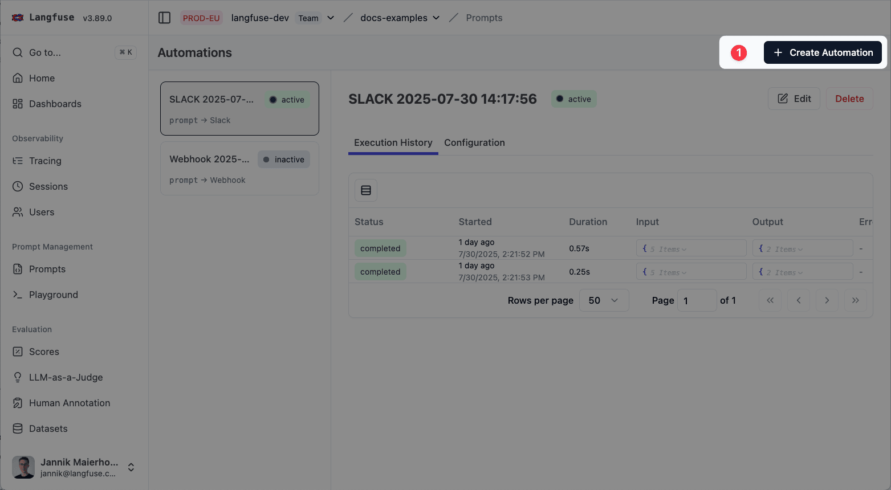Click the Page number input field

697,300
